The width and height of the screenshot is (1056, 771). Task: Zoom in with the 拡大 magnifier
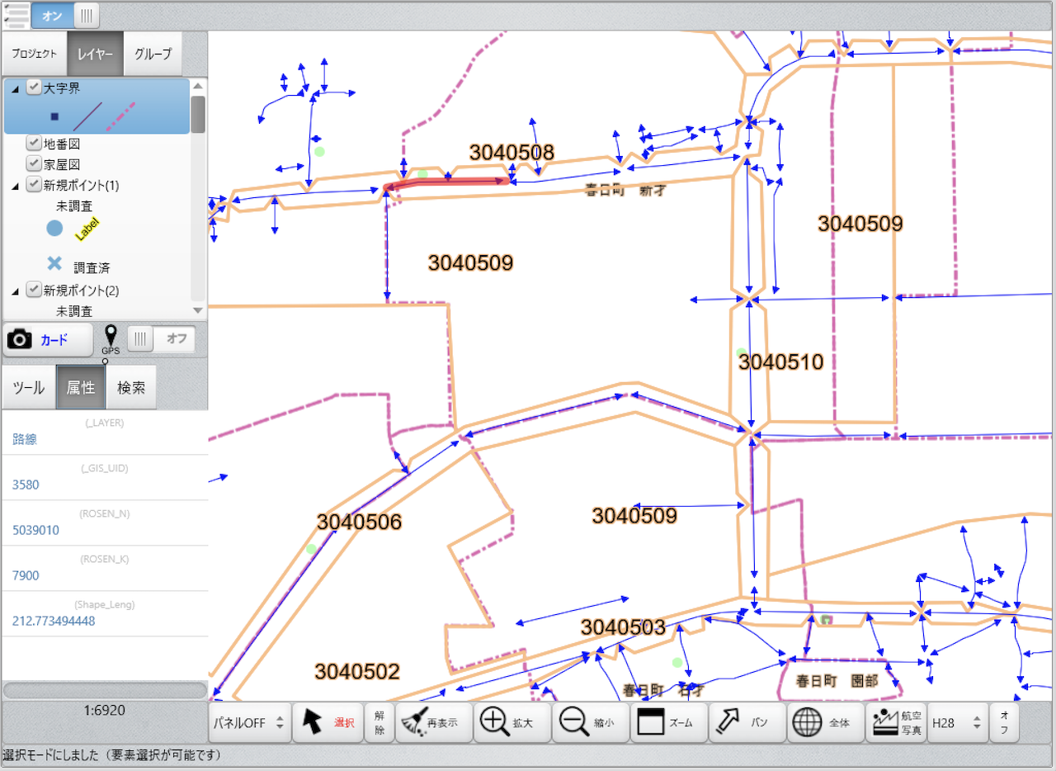(507, 722)
